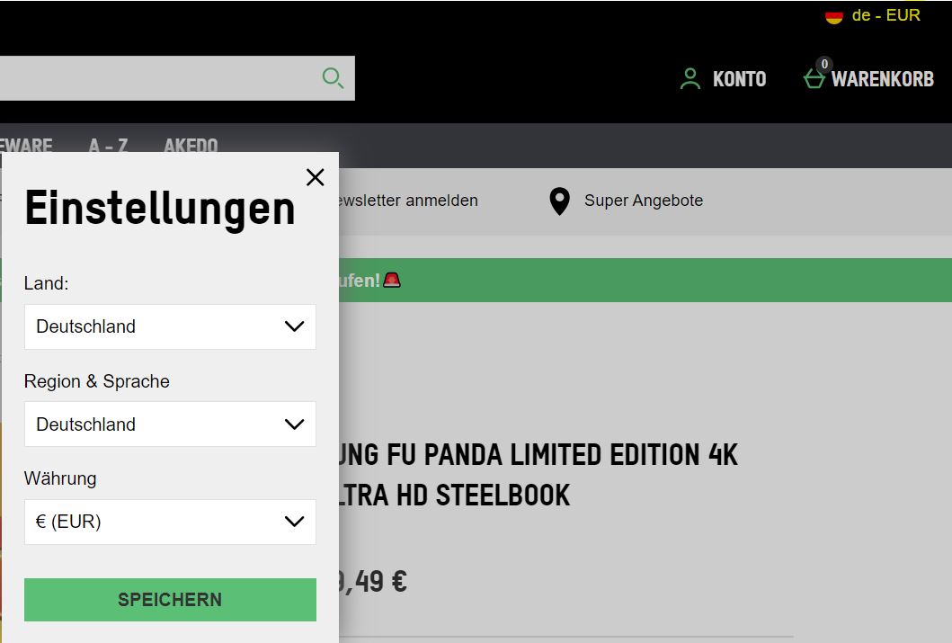Close the Einstellungen settings panel

(x=315, y=177)
